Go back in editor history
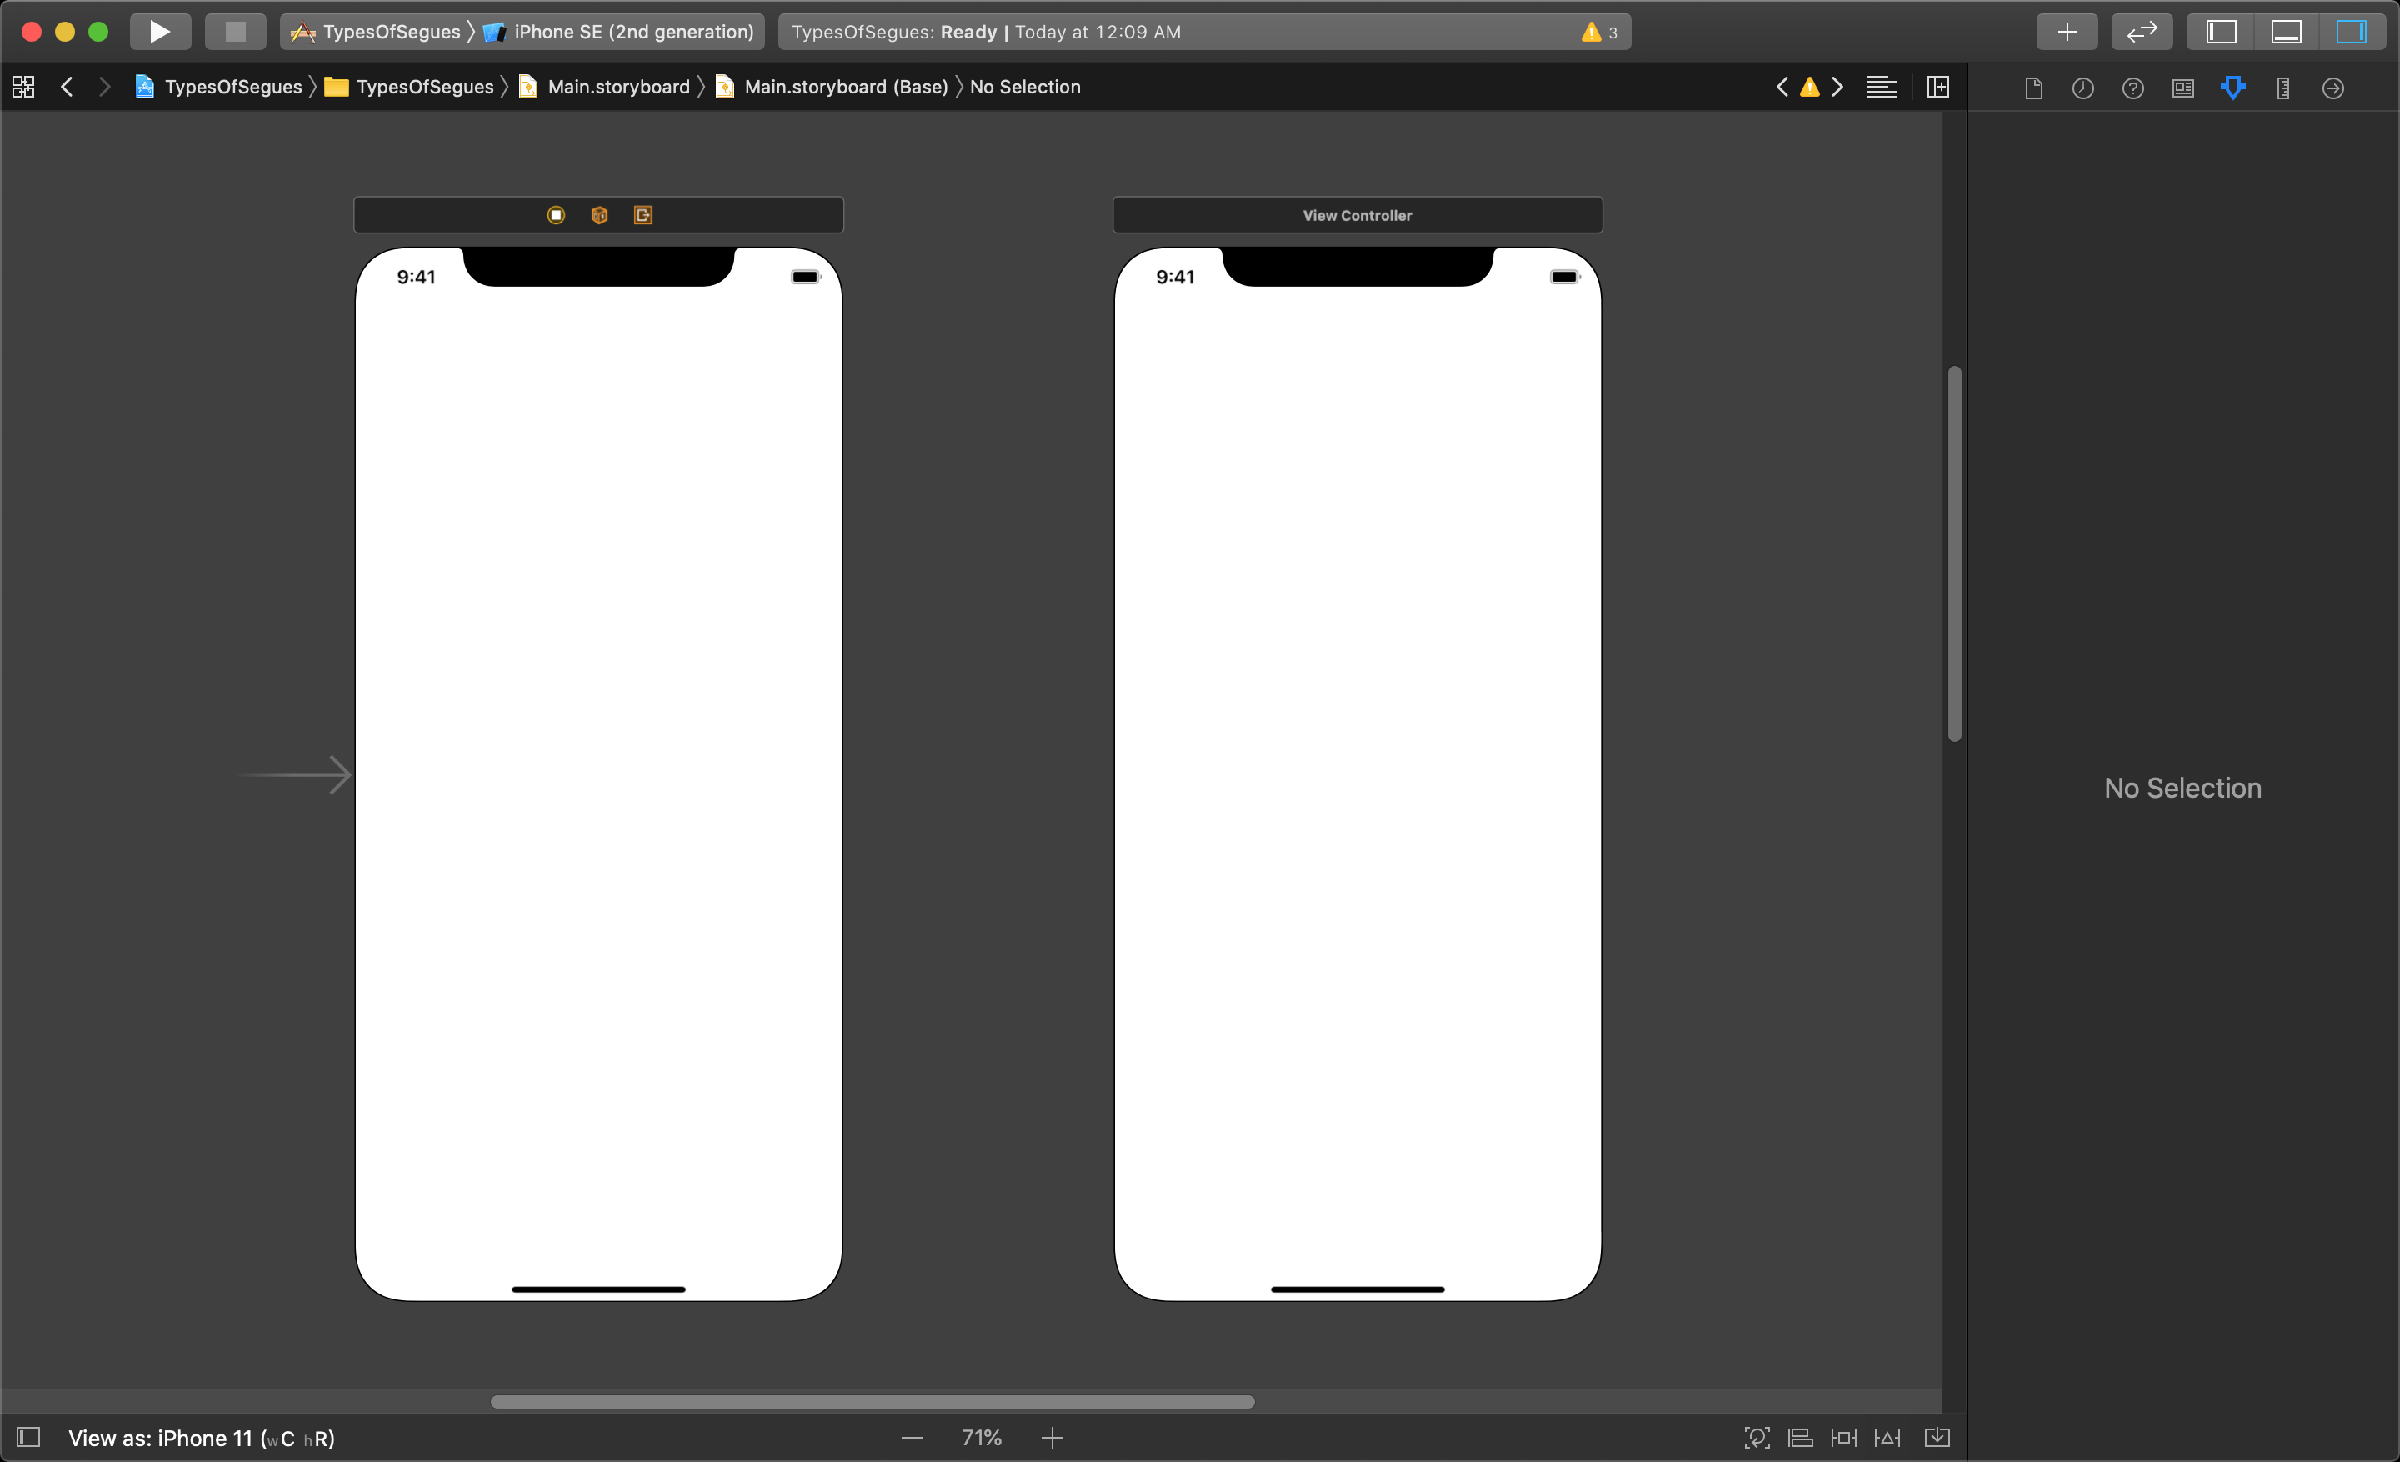Screen dimensions: 2400x1462 67,87
